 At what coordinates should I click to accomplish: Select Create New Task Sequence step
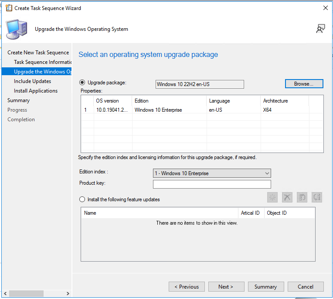coord(38,53)
